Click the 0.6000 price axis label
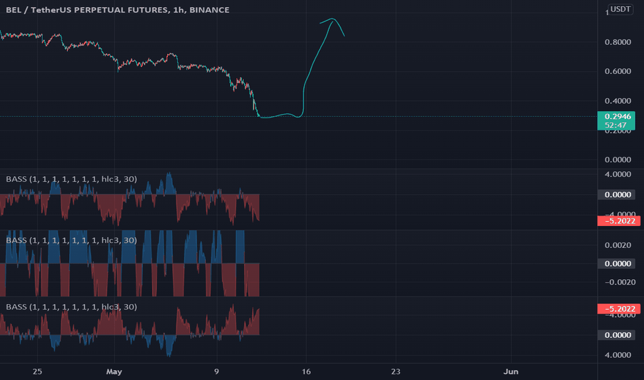Screen dimensions: 644x380 (618, 71)
